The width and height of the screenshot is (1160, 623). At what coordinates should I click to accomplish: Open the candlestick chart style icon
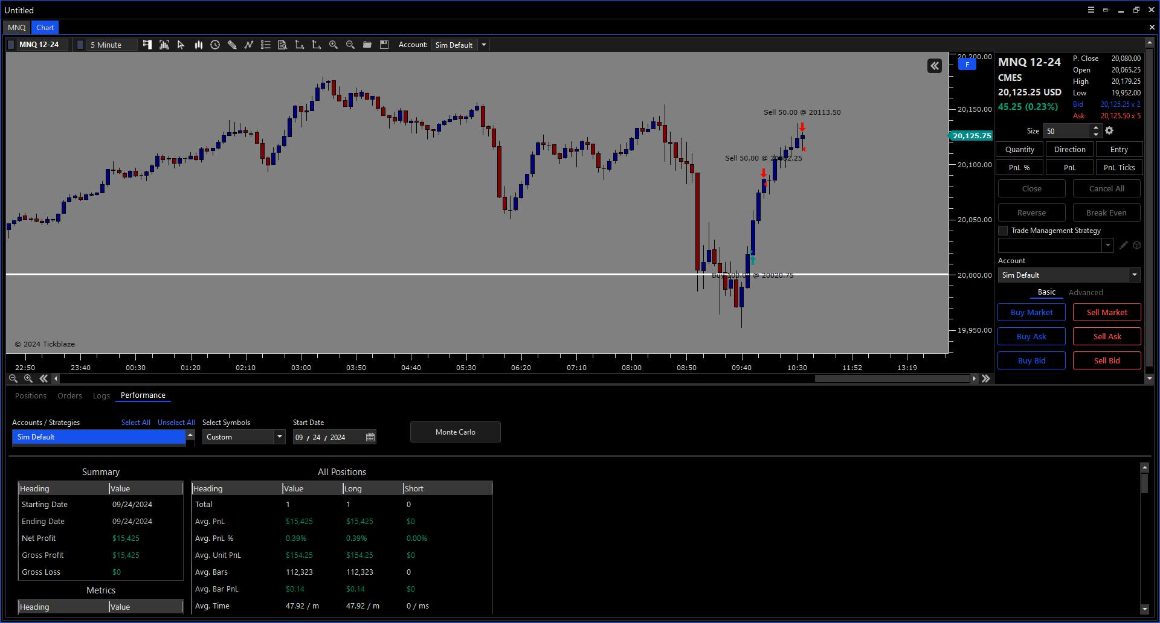(x=198, y=45)
